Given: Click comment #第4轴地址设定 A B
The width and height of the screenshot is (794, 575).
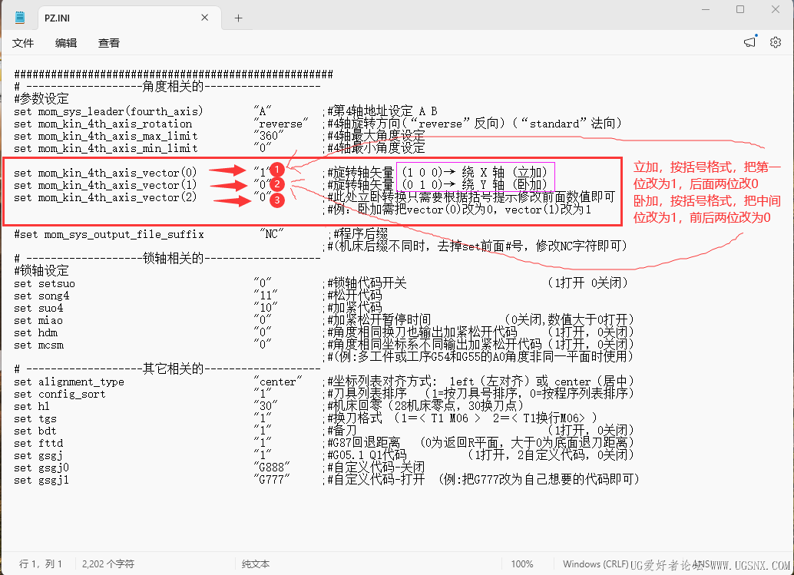Looking at the screenshot, I should 382,111.
